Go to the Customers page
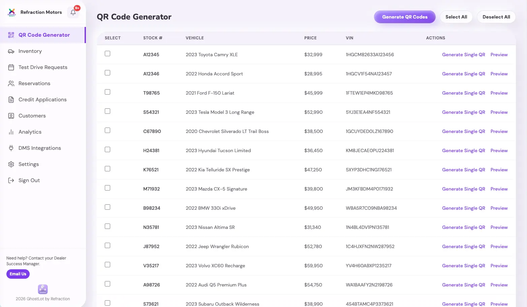 32,116
